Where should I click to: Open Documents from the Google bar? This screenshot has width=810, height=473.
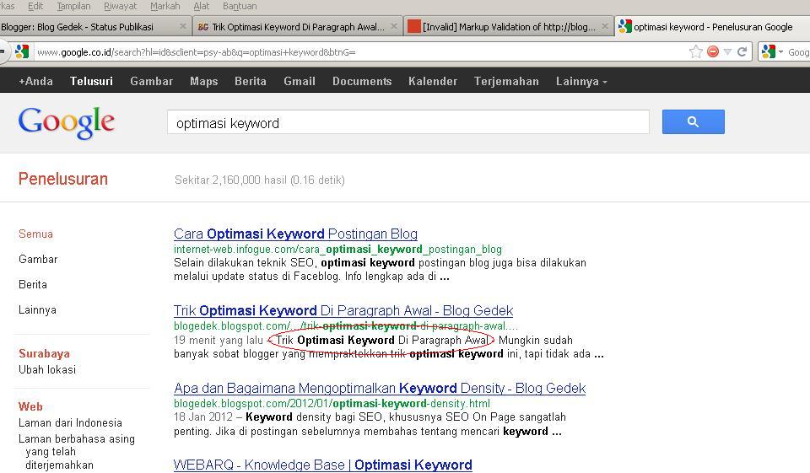click(x=362, y=81)
